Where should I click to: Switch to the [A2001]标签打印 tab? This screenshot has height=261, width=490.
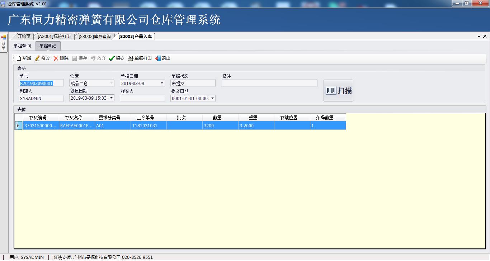pos(54,36)
